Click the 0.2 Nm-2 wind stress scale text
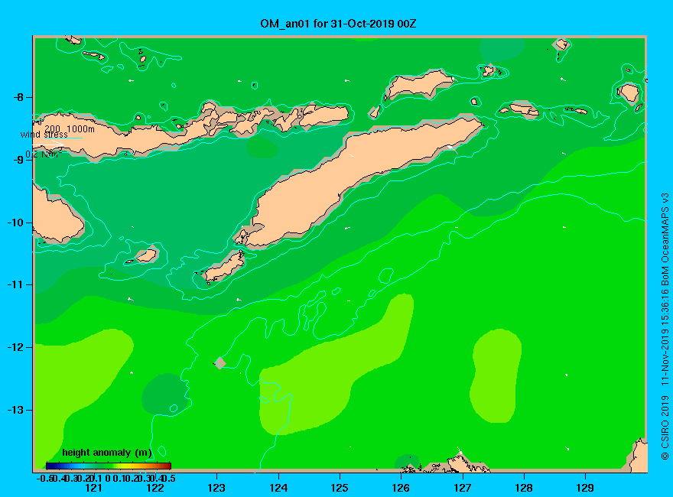Screen dimensions: 673x497 [44, 154]
